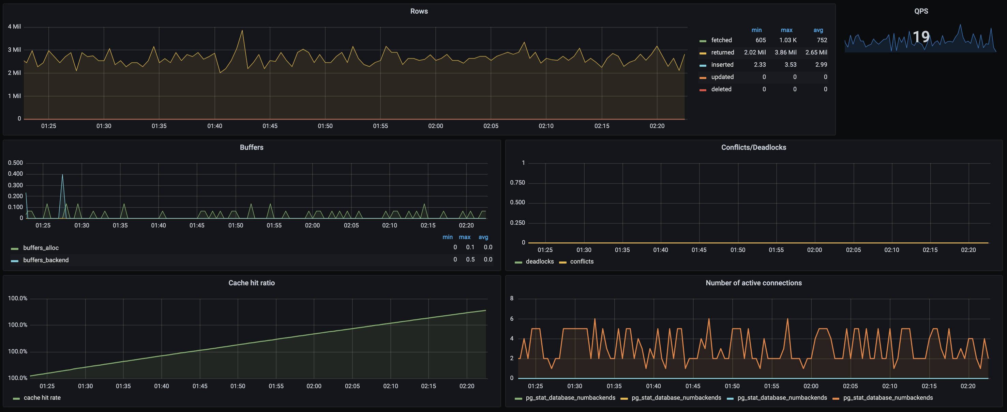Click the blue inserted legend color icon
The width and height of the screenshot is (1007, 412).
click(x=703, y=66)
